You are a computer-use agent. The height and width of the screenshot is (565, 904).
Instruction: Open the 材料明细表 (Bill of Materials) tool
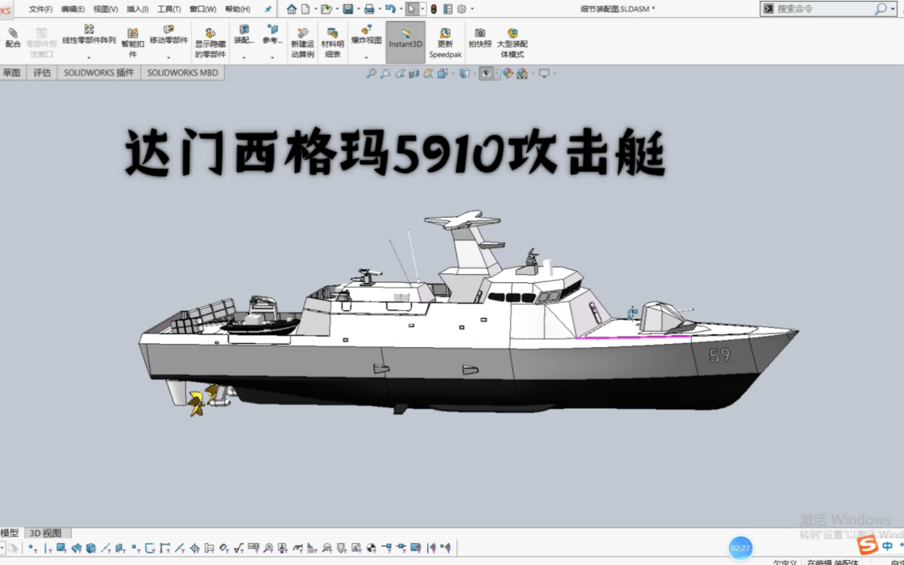coord(331,41)
